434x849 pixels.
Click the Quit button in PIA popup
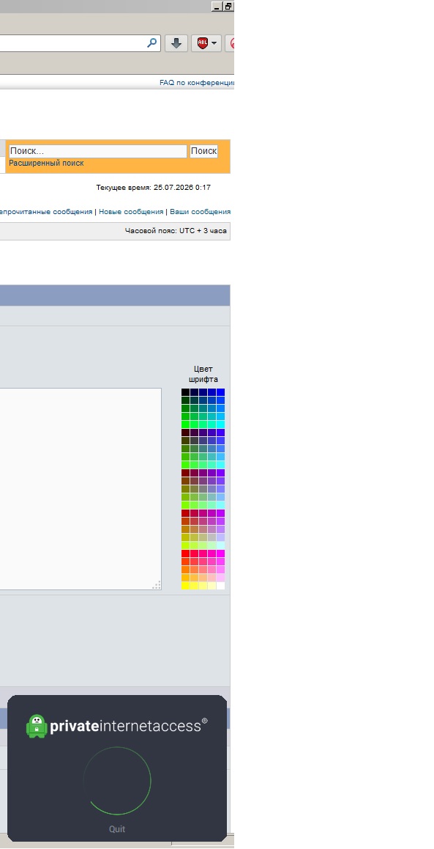coord(117,829)
